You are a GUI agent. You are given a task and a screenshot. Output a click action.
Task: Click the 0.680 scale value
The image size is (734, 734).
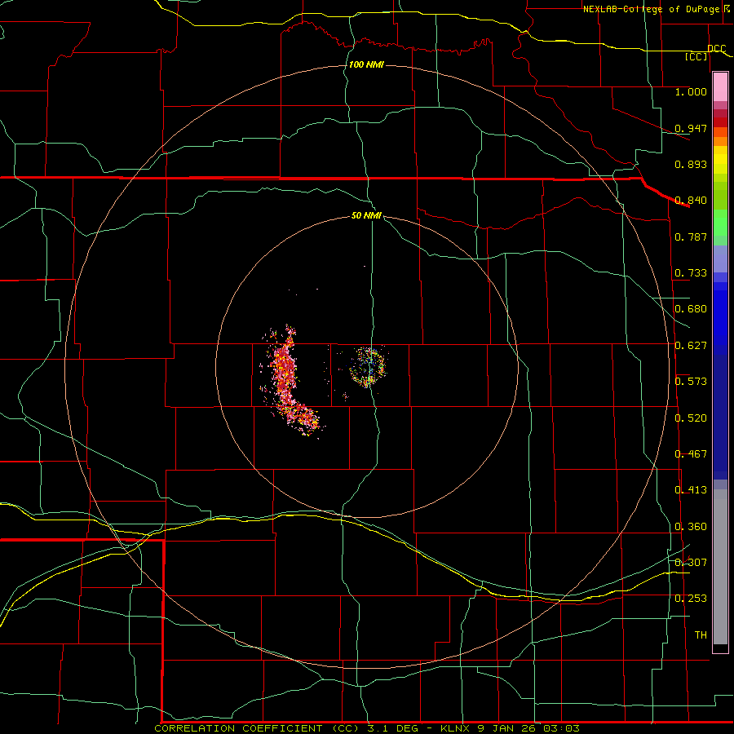[x=691, y=309]
